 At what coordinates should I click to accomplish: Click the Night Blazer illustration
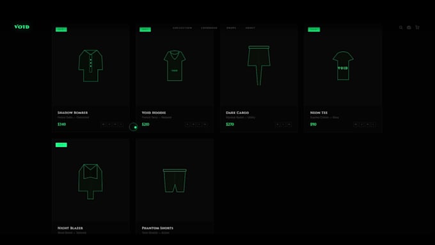point(90,182)
